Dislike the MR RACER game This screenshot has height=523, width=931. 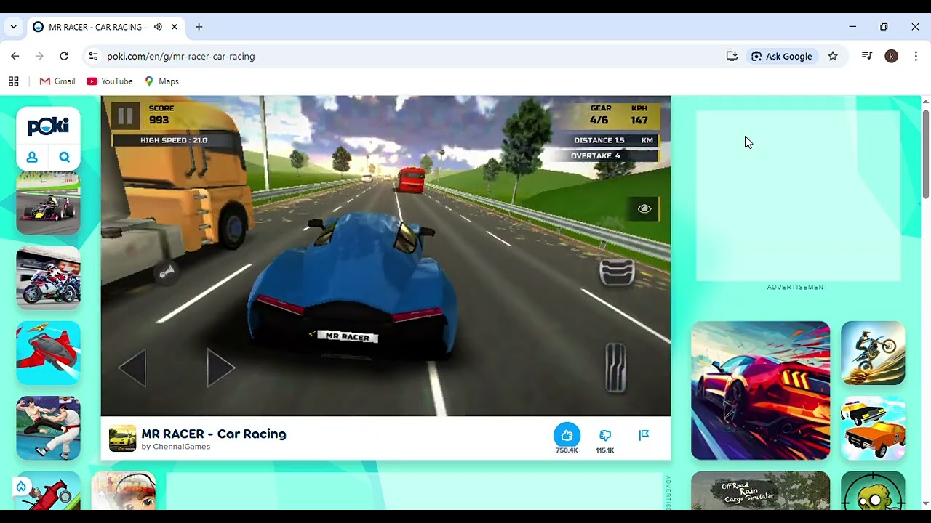point(605,435)
